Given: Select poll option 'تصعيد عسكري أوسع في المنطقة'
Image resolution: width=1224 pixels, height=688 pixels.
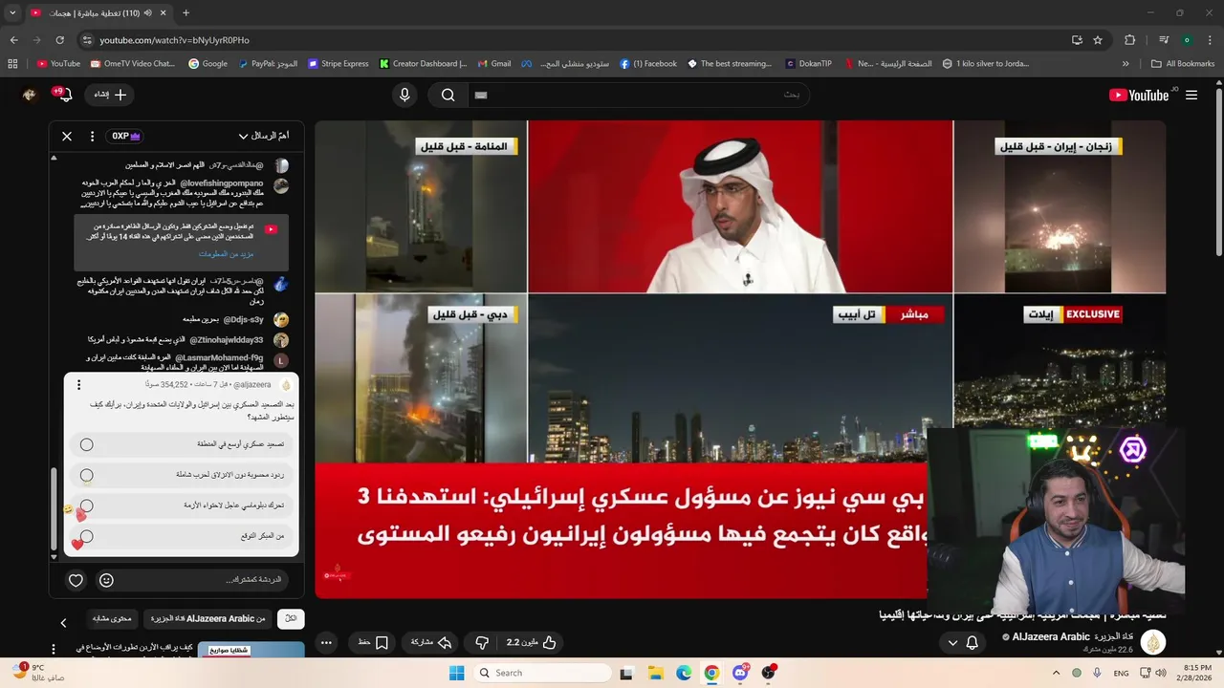Looking at the screenshot, I should tap(182, 444).
